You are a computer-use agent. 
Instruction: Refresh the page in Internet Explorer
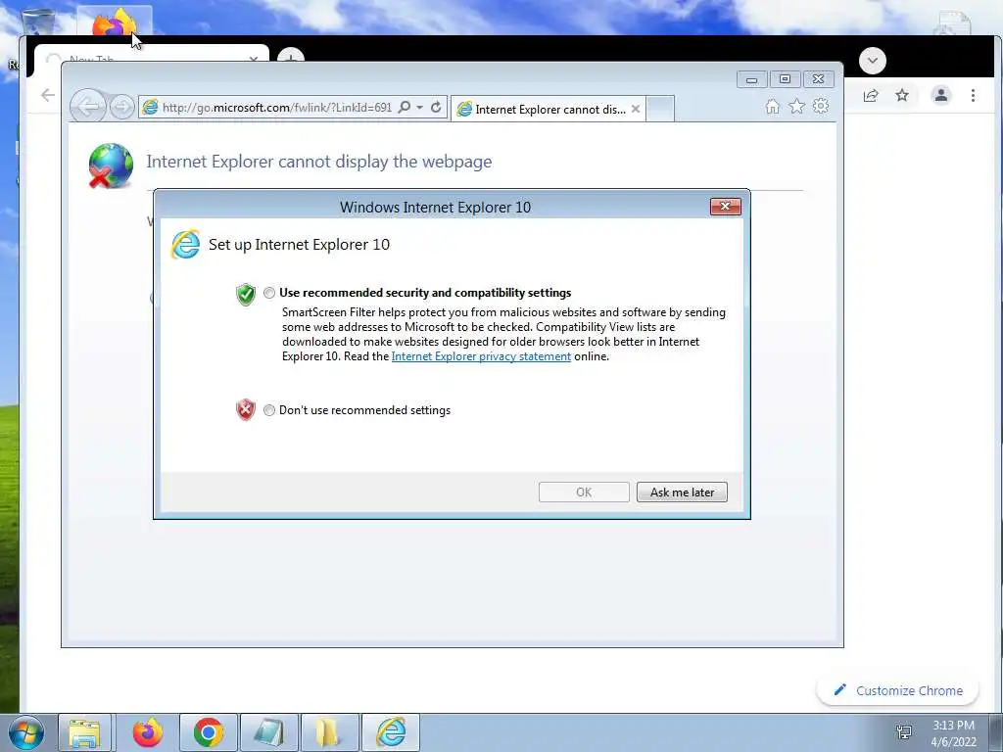point(436,107)
